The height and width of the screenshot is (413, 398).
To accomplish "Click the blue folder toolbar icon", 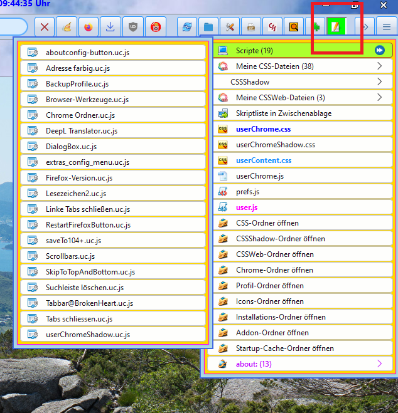I will click(208, 27).
